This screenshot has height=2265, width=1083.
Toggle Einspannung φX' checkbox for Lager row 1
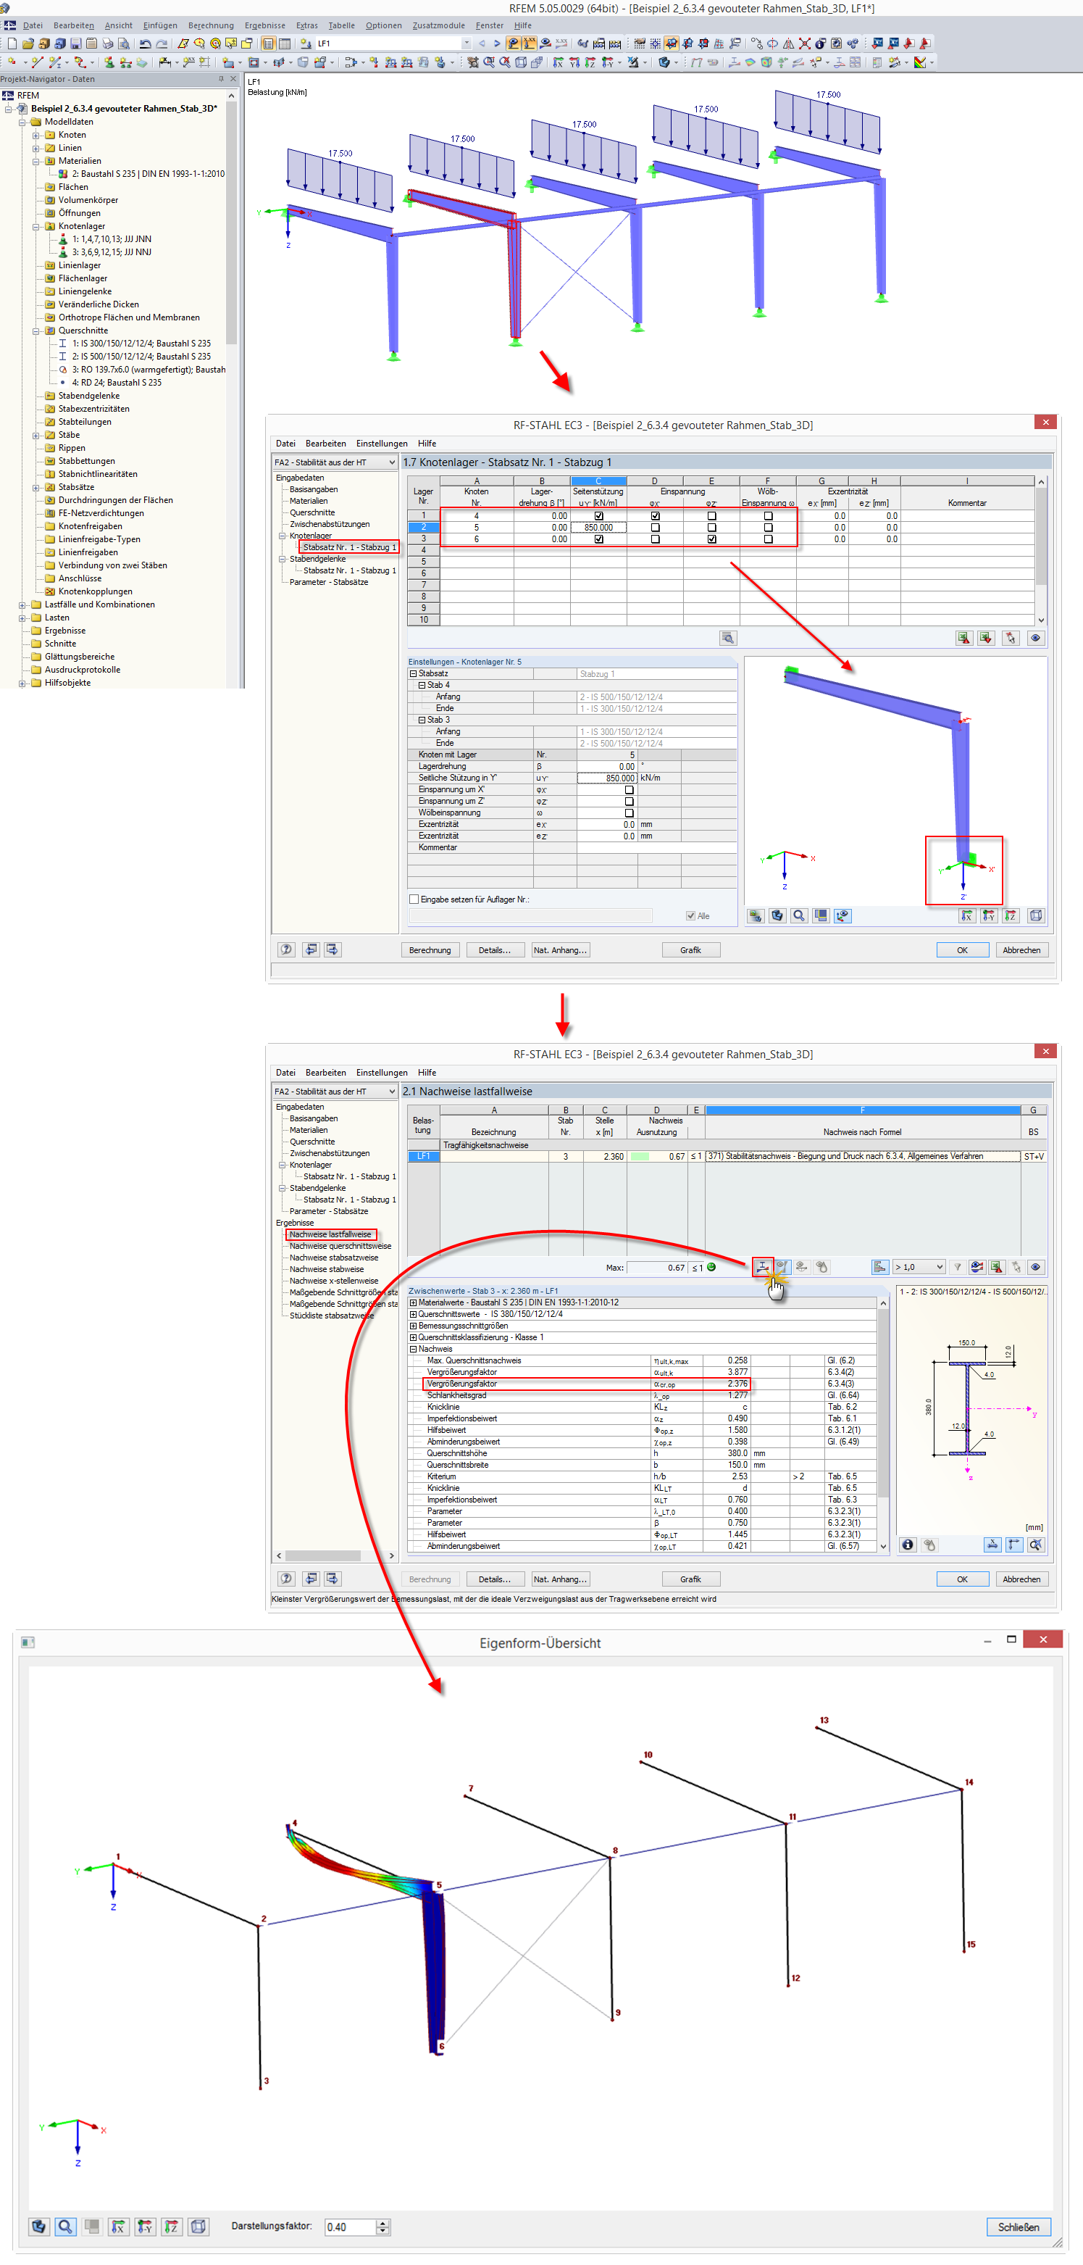click(655, 516)
